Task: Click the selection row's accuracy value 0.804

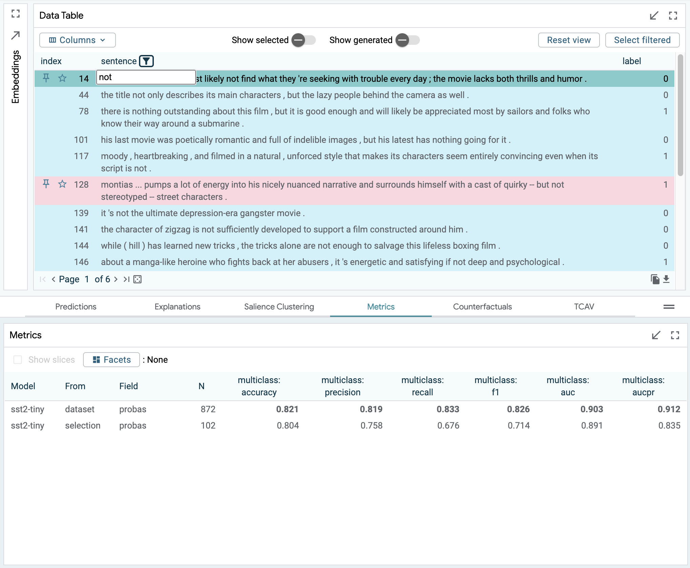Action: click(288, 425)
